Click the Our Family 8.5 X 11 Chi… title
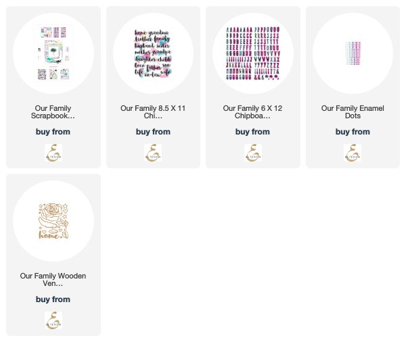Screen dimensions: 406x342 153,112
